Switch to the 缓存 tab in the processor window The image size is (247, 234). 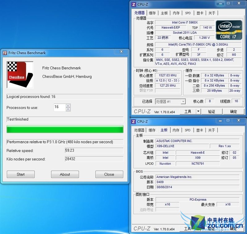click(152, 13)
